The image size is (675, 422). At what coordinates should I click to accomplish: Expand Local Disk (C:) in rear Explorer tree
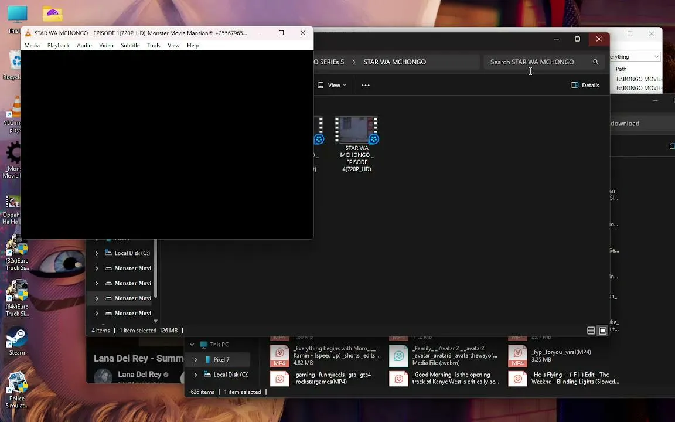[x=196, y=375]
